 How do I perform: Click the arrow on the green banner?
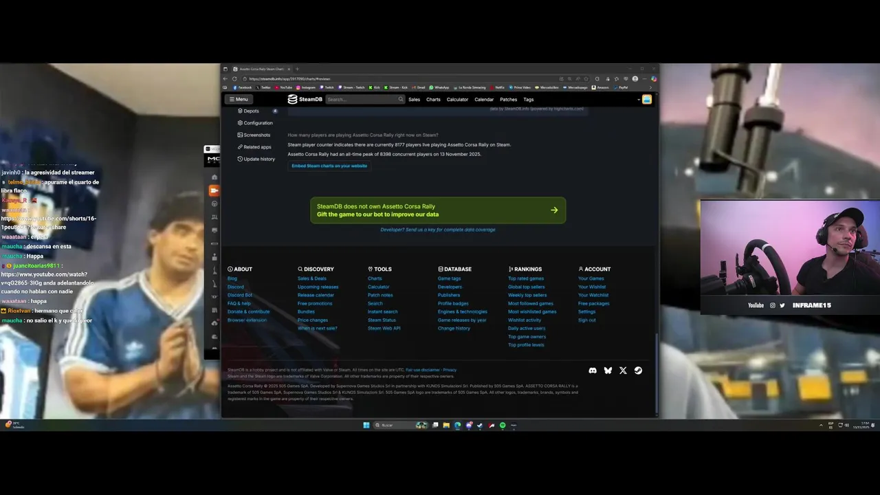(554, 210)
